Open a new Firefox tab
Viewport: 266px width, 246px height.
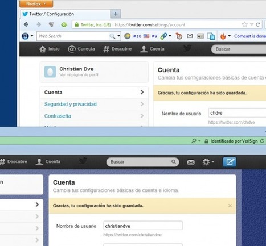116,14
